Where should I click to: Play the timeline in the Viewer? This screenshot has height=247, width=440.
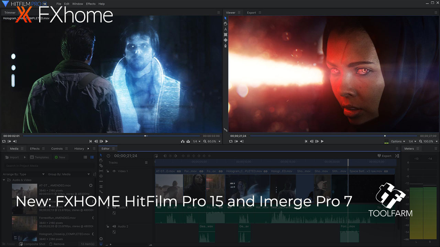(x=322, y=141)
